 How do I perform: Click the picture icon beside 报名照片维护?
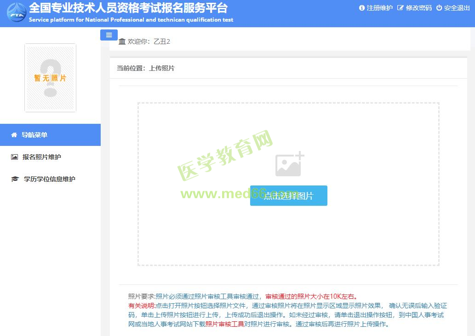coord(14,157)
